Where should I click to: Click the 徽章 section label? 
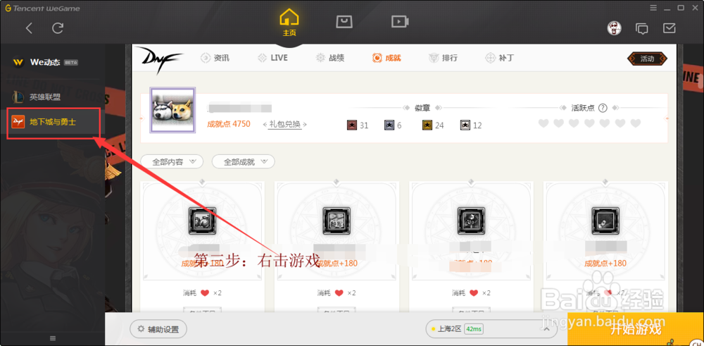point(422,108)
